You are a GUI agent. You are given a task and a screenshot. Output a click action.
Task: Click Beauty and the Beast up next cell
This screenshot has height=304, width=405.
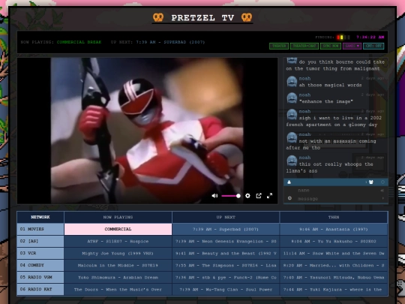point(226,253)
